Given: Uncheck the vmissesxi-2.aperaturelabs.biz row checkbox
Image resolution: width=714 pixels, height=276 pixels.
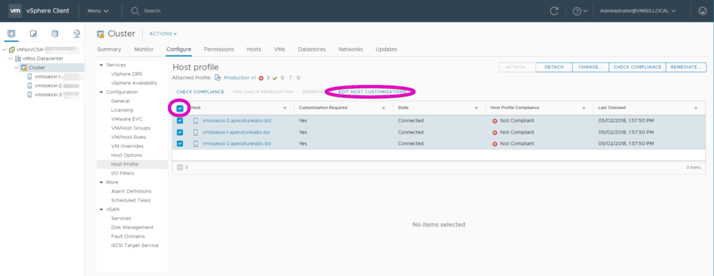Looking at the screenshot, I should pos(180,143).
